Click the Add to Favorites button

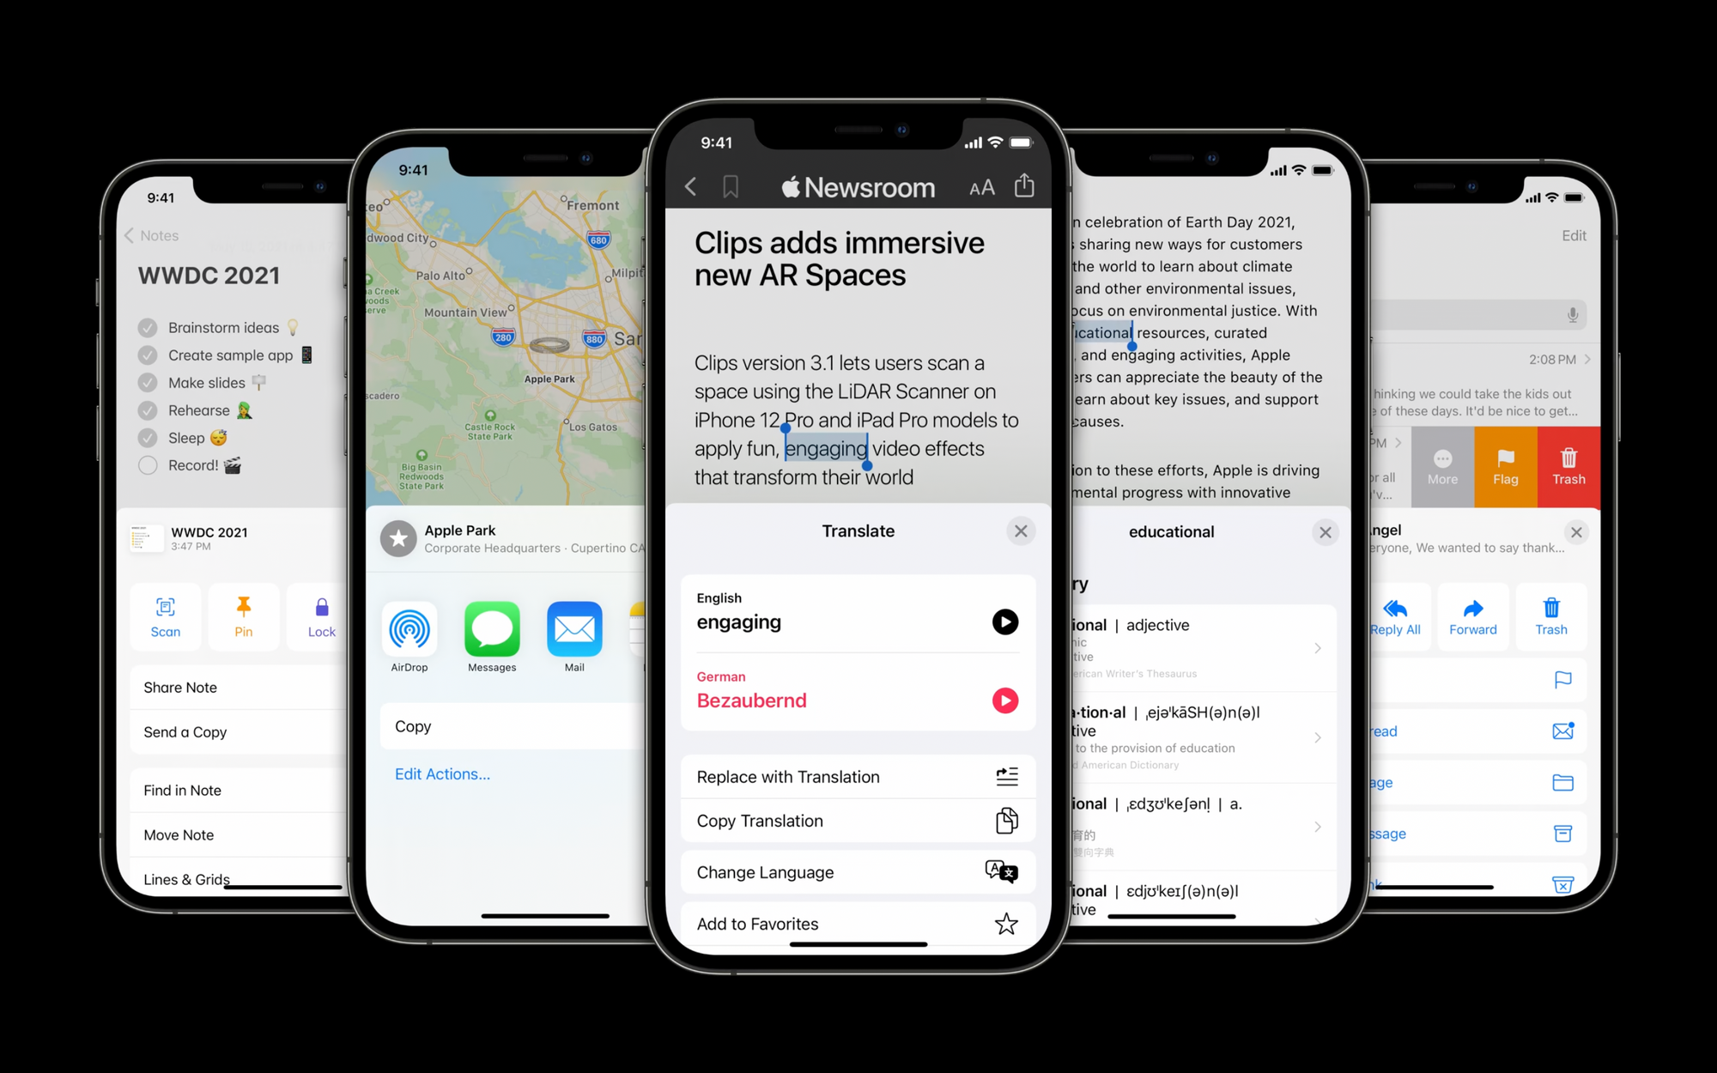[x=858, y=924]
